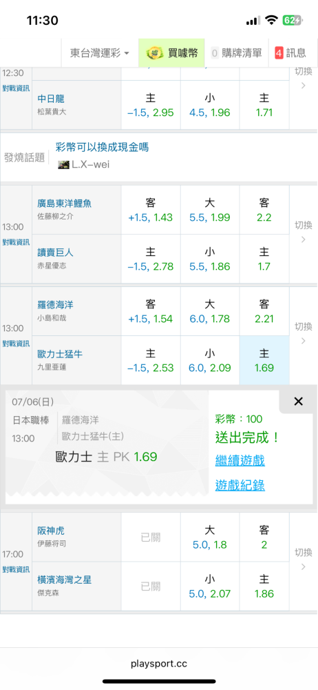The width and height of the screenshot is (318, 690).
Task: Open the 遊戲紀錄 game record link
Action: [240, 485]
